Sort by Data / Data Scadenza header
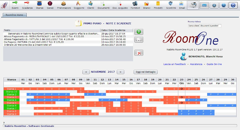 117,30
